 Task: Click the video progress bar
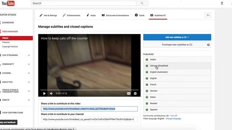tap(90, 90)
